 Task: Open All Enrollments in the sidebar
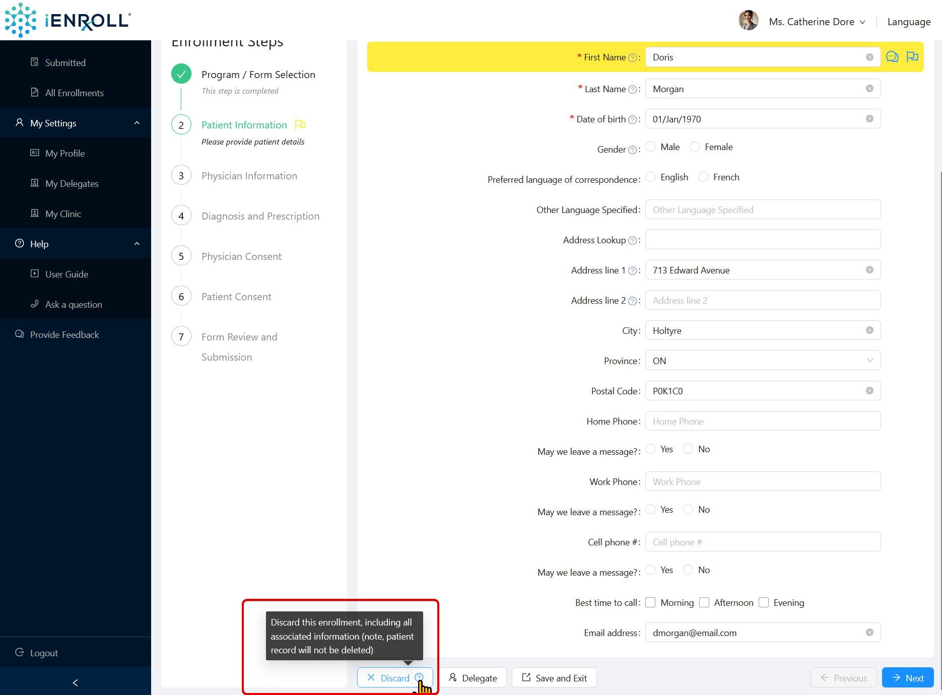coord(74,93)
